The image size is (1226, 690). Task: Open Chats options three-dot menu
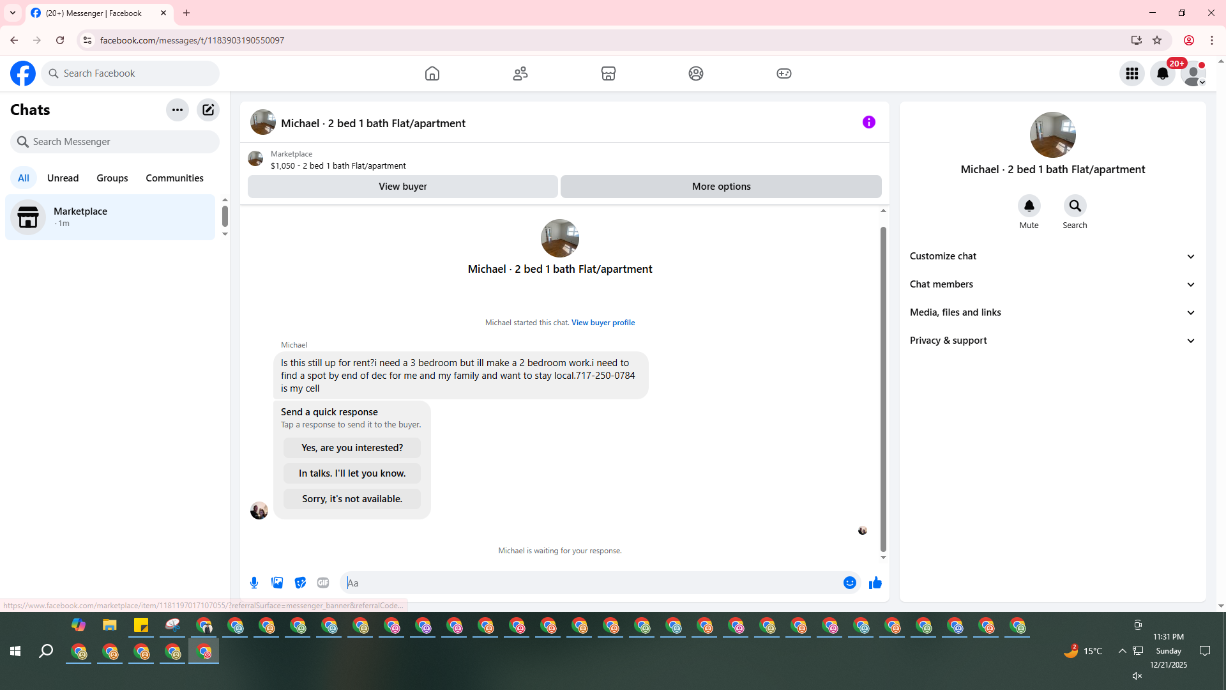[178, 110]
